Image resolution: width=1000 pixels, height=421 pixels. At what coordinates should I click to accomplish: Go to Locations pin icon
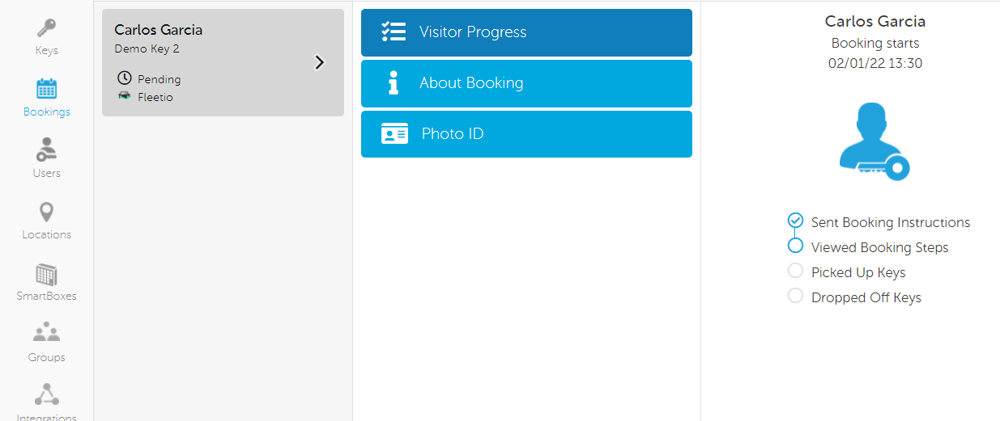46,212
